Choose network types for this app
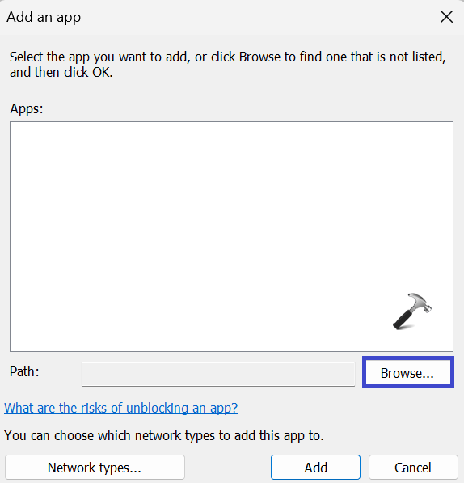464x483 pixels. click(95, 468)
